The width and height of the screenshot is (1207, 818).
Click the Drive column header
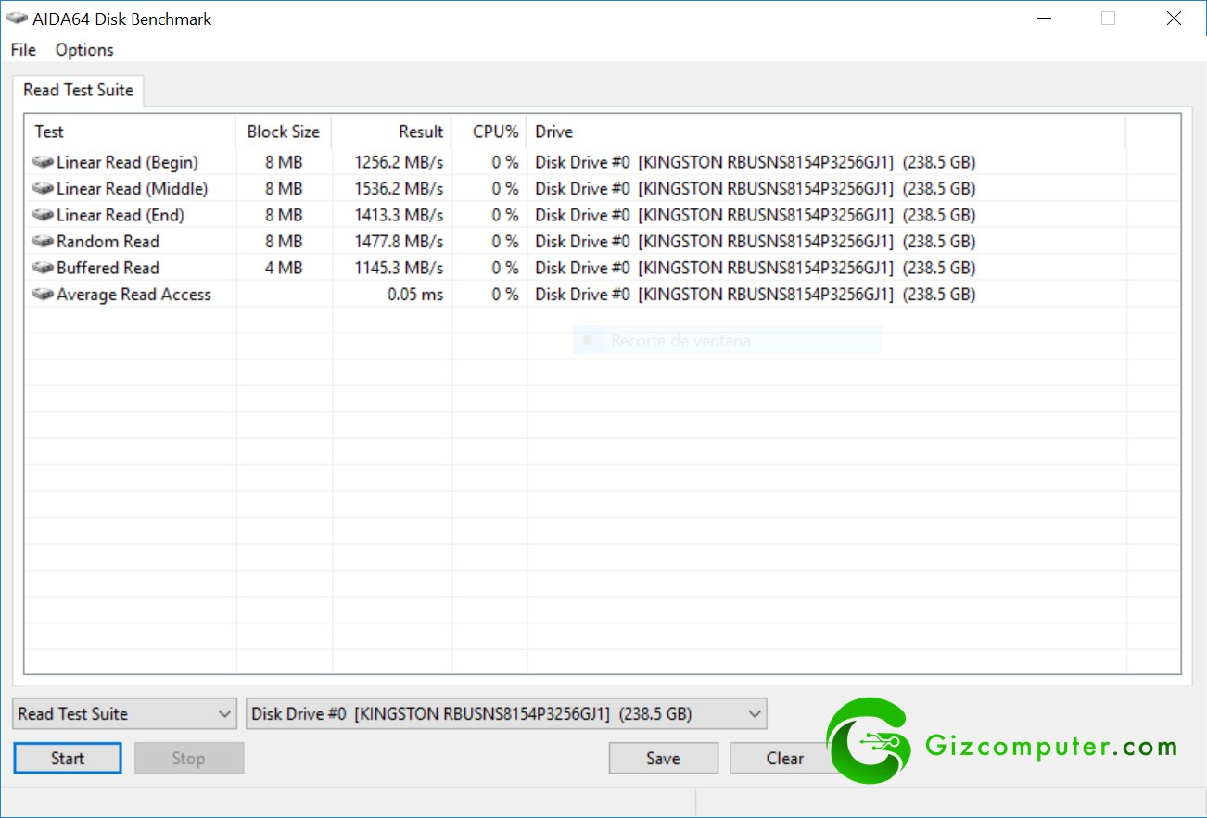coord(826,132)
